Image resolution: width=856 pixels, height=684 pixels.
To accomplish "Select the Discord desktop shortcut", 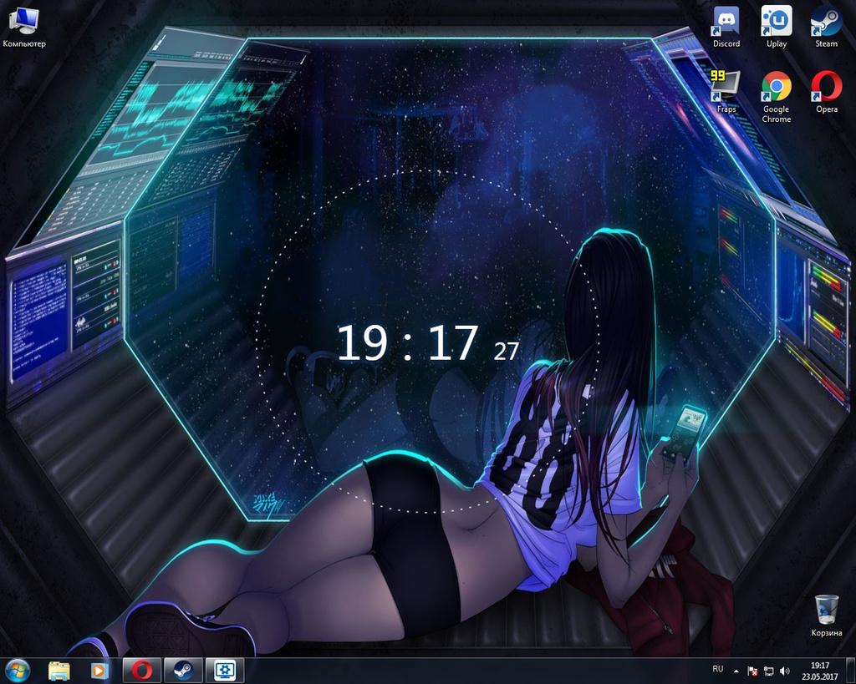I will [726, 28].
